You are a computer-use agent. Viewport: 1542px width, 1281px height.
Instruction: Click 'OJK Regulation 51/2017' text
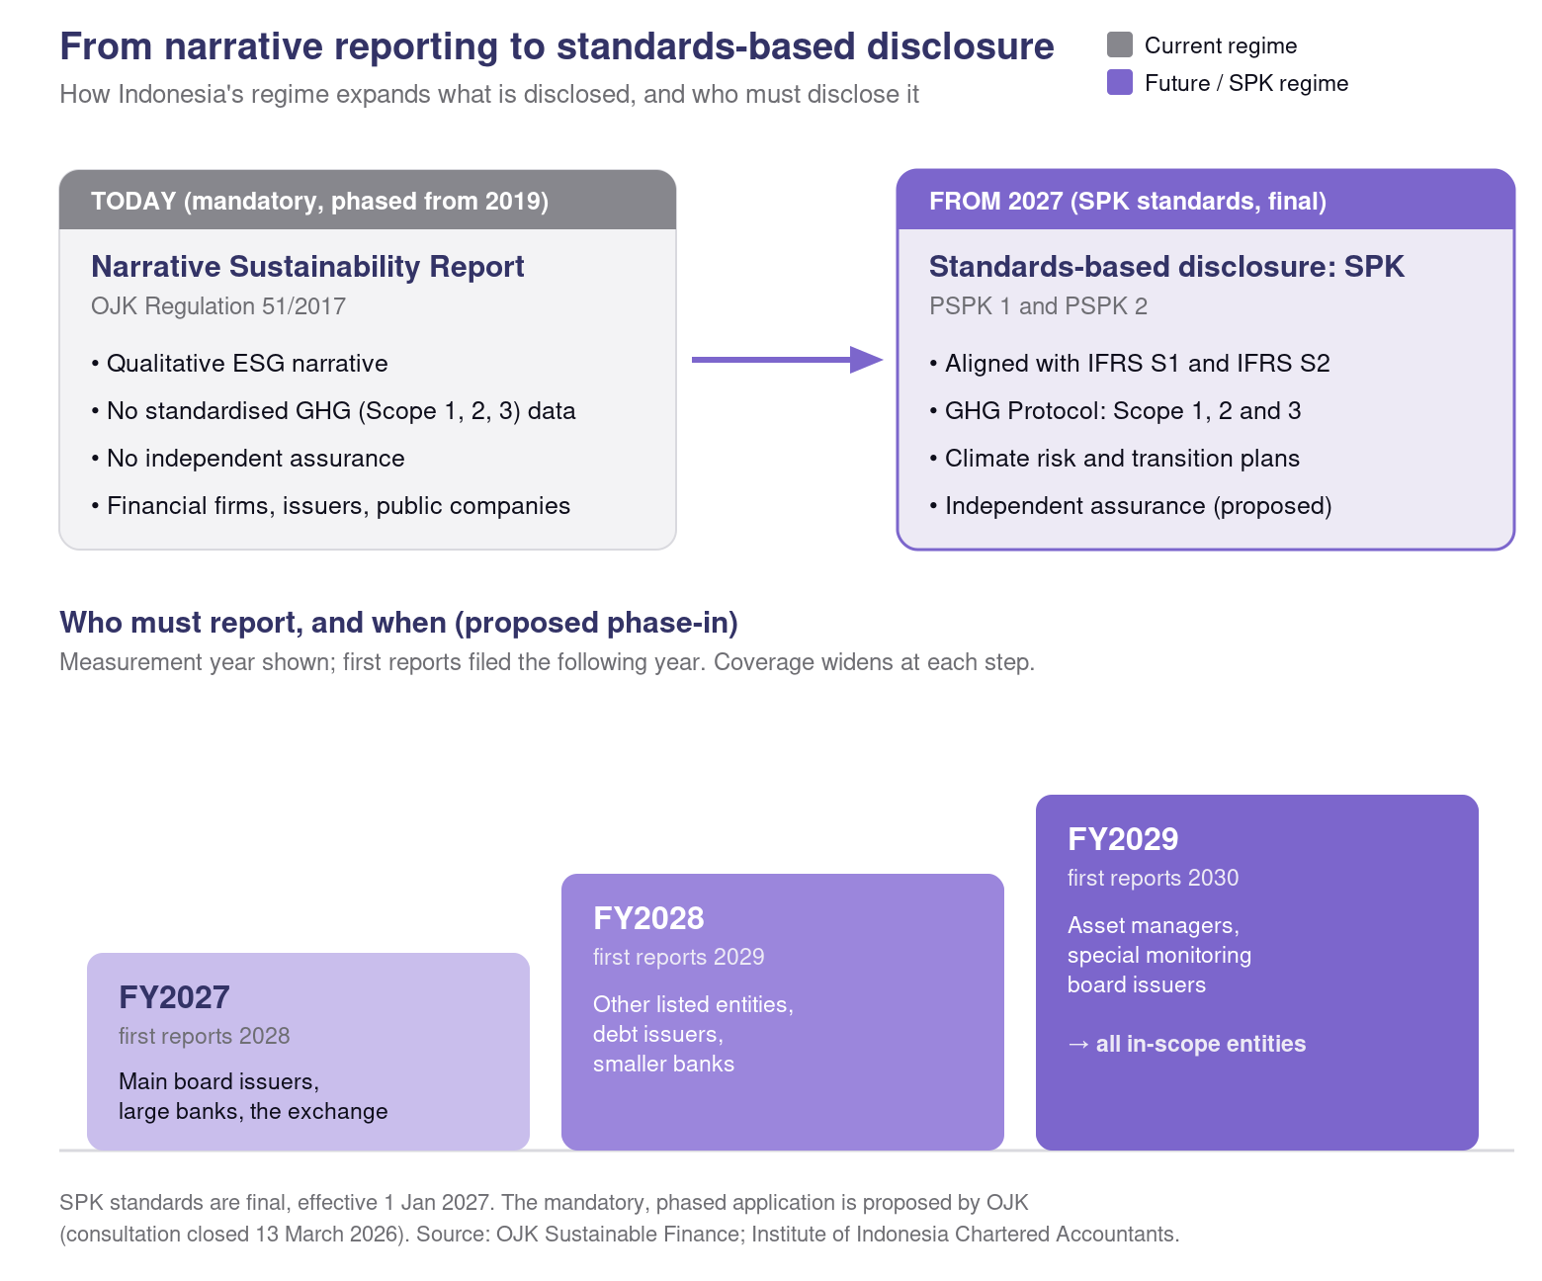coord(218,306)
